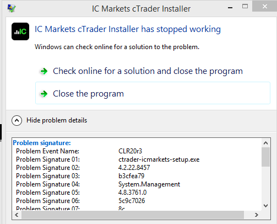
Task: Click the IC Markets cTrader Installer stopped working heading
Action: (x=128, y=29)
